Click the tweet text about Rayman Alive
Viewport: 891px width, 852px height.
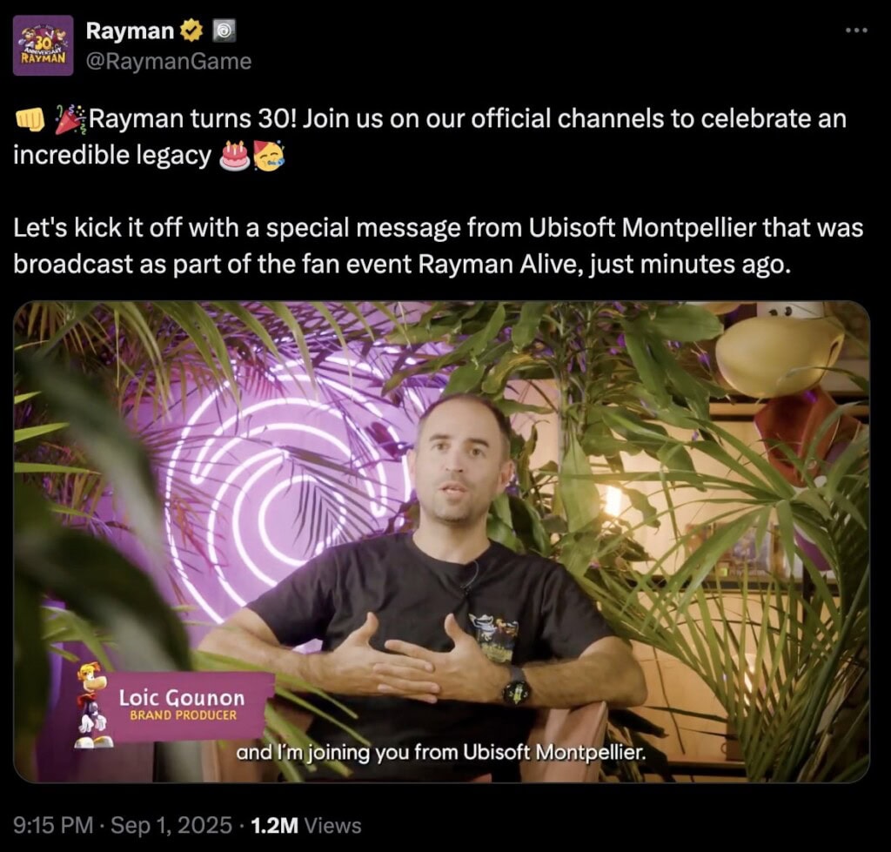point(439,245)
